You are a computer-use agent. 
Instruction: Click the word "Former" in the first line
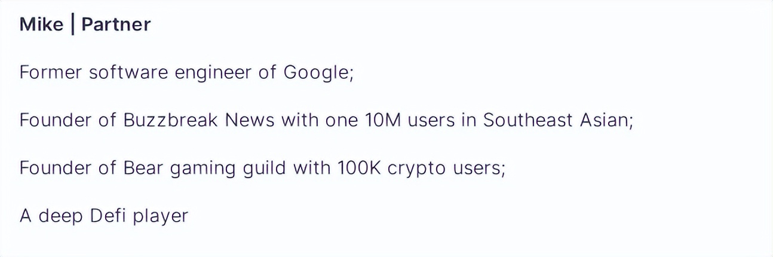(51, 73)
